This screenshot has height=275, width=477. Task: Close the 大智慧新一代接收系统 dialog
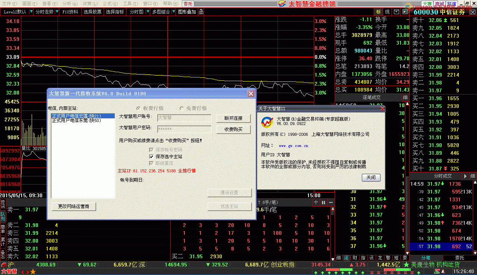pos(251,93)
